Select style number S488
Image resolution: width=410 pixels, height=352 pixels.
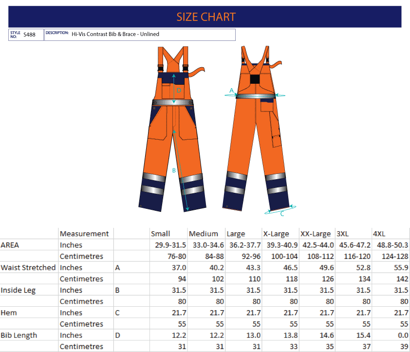point(29,35)
